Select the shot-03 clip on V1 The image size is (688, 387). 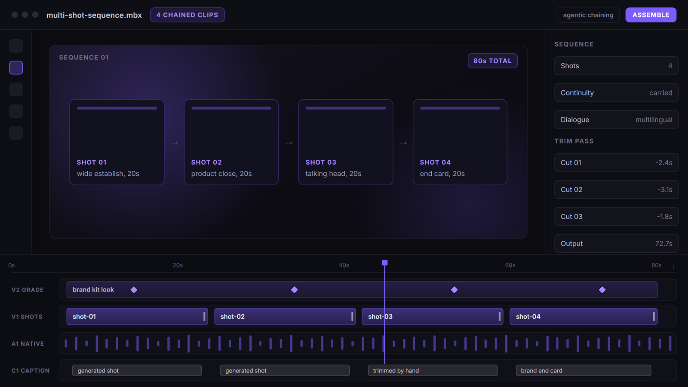(x=433, y=316)
